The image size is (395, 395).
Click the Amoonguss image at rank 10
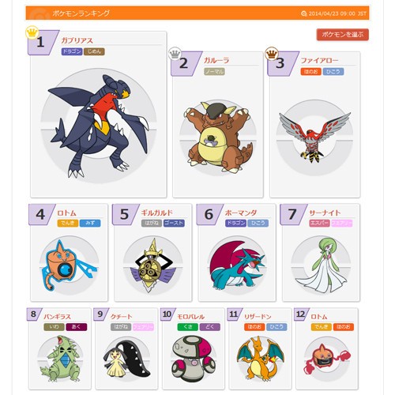[x=194, y=359]
